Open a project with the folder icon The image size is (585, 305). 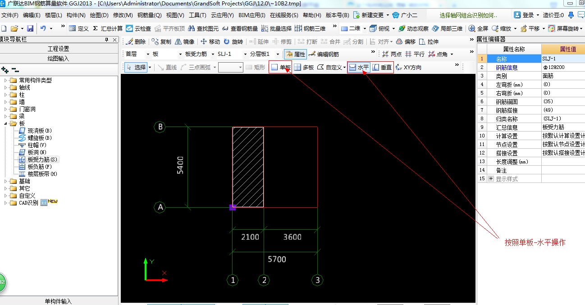(14, 28)
